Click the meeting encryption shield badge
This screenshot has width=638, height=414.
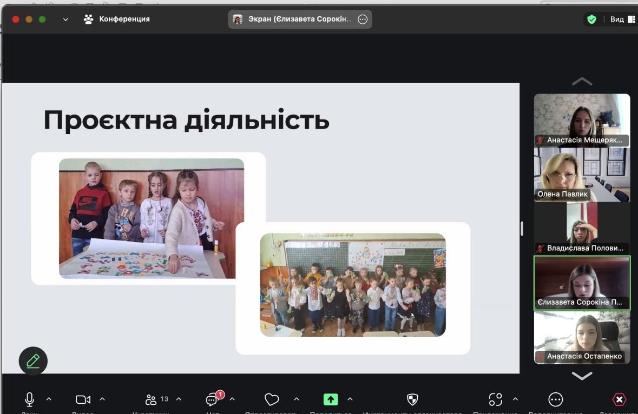coord(591,18)
